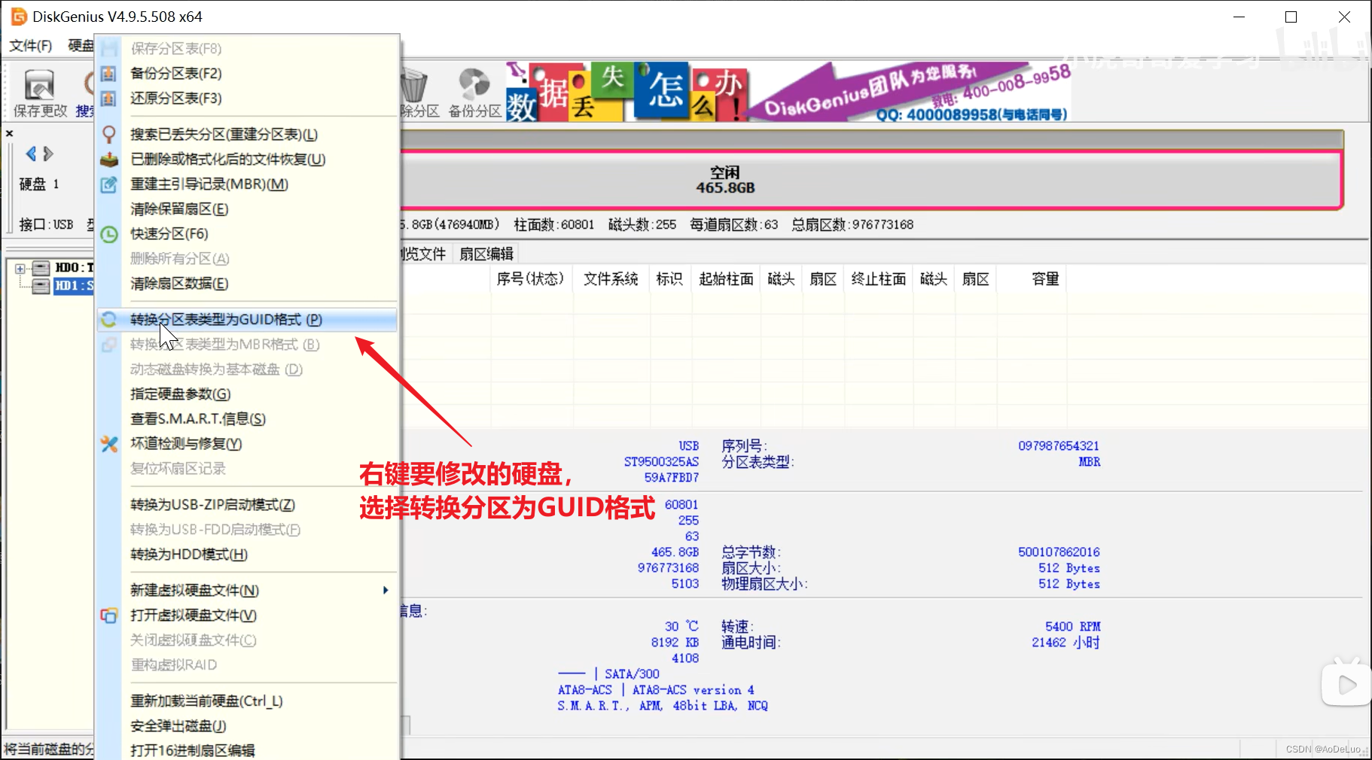Screen dimensions: 1372x760
Task: Expand the HD0 disk tree node
Action: click(20, 268)
